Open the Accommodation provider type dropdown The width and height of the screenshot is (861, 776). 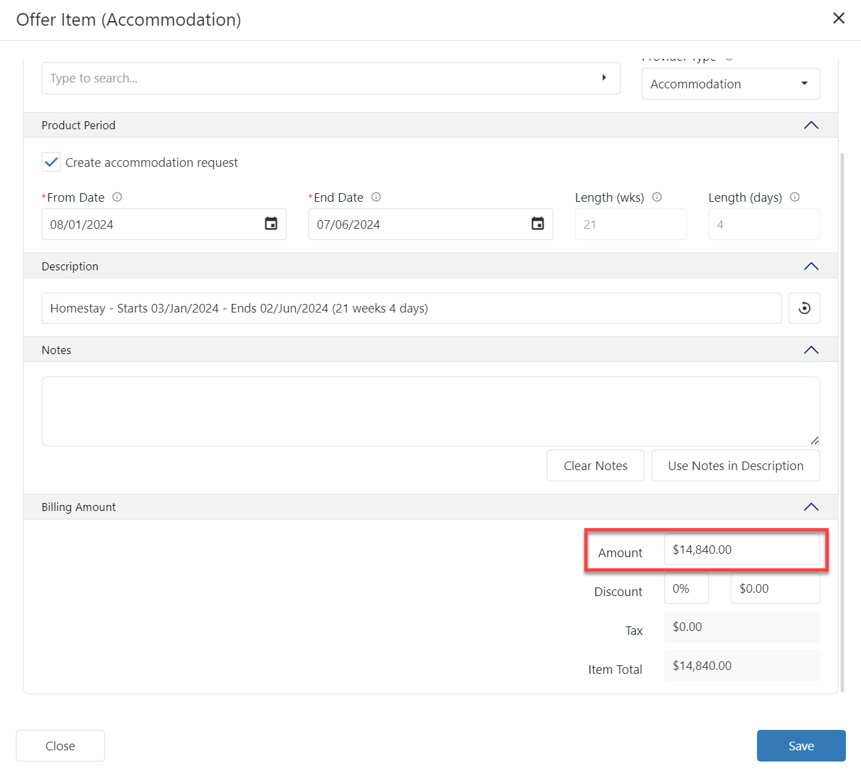point(730,84)
